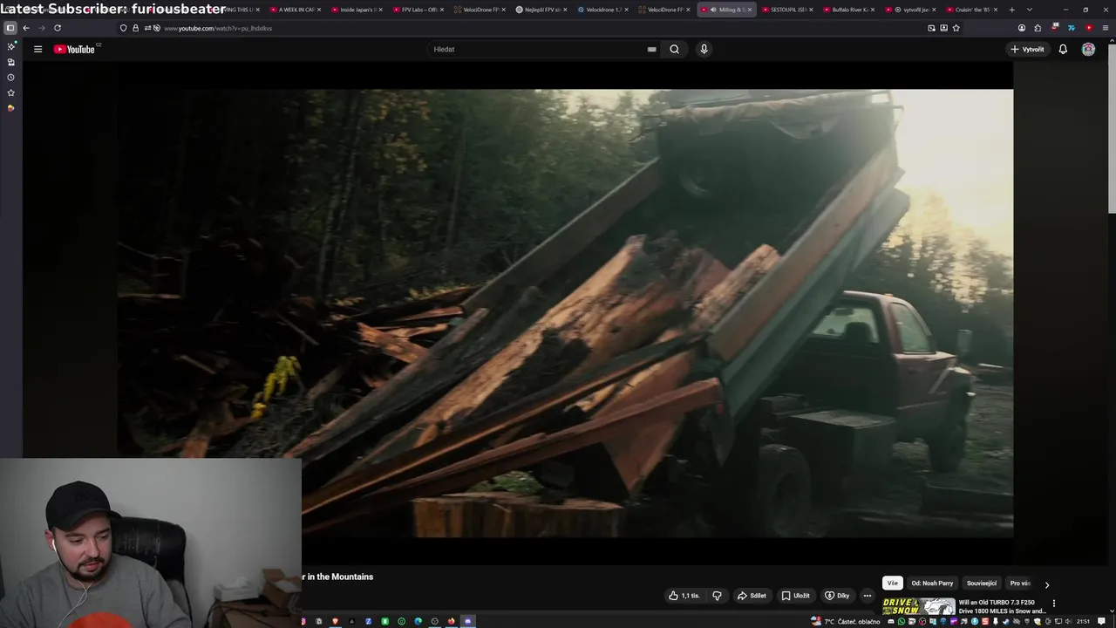Open the on-screen keyboard in search box
This screenshot has height=628, width=1116.
pos(651,49)
